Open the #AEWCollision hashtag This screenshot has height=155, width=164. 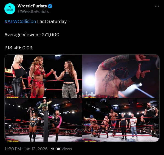20,21
